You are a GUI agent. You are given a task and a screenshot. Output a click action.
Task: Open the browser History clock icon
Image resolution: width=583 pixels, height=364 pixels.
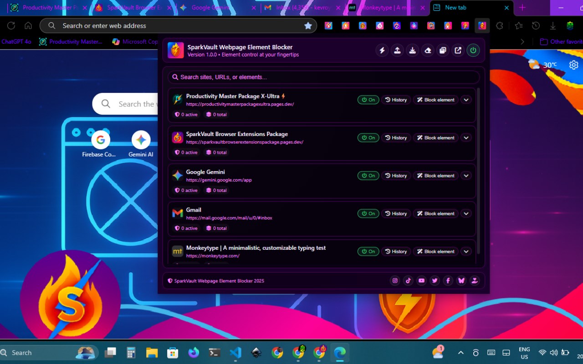tap(536, 26)
